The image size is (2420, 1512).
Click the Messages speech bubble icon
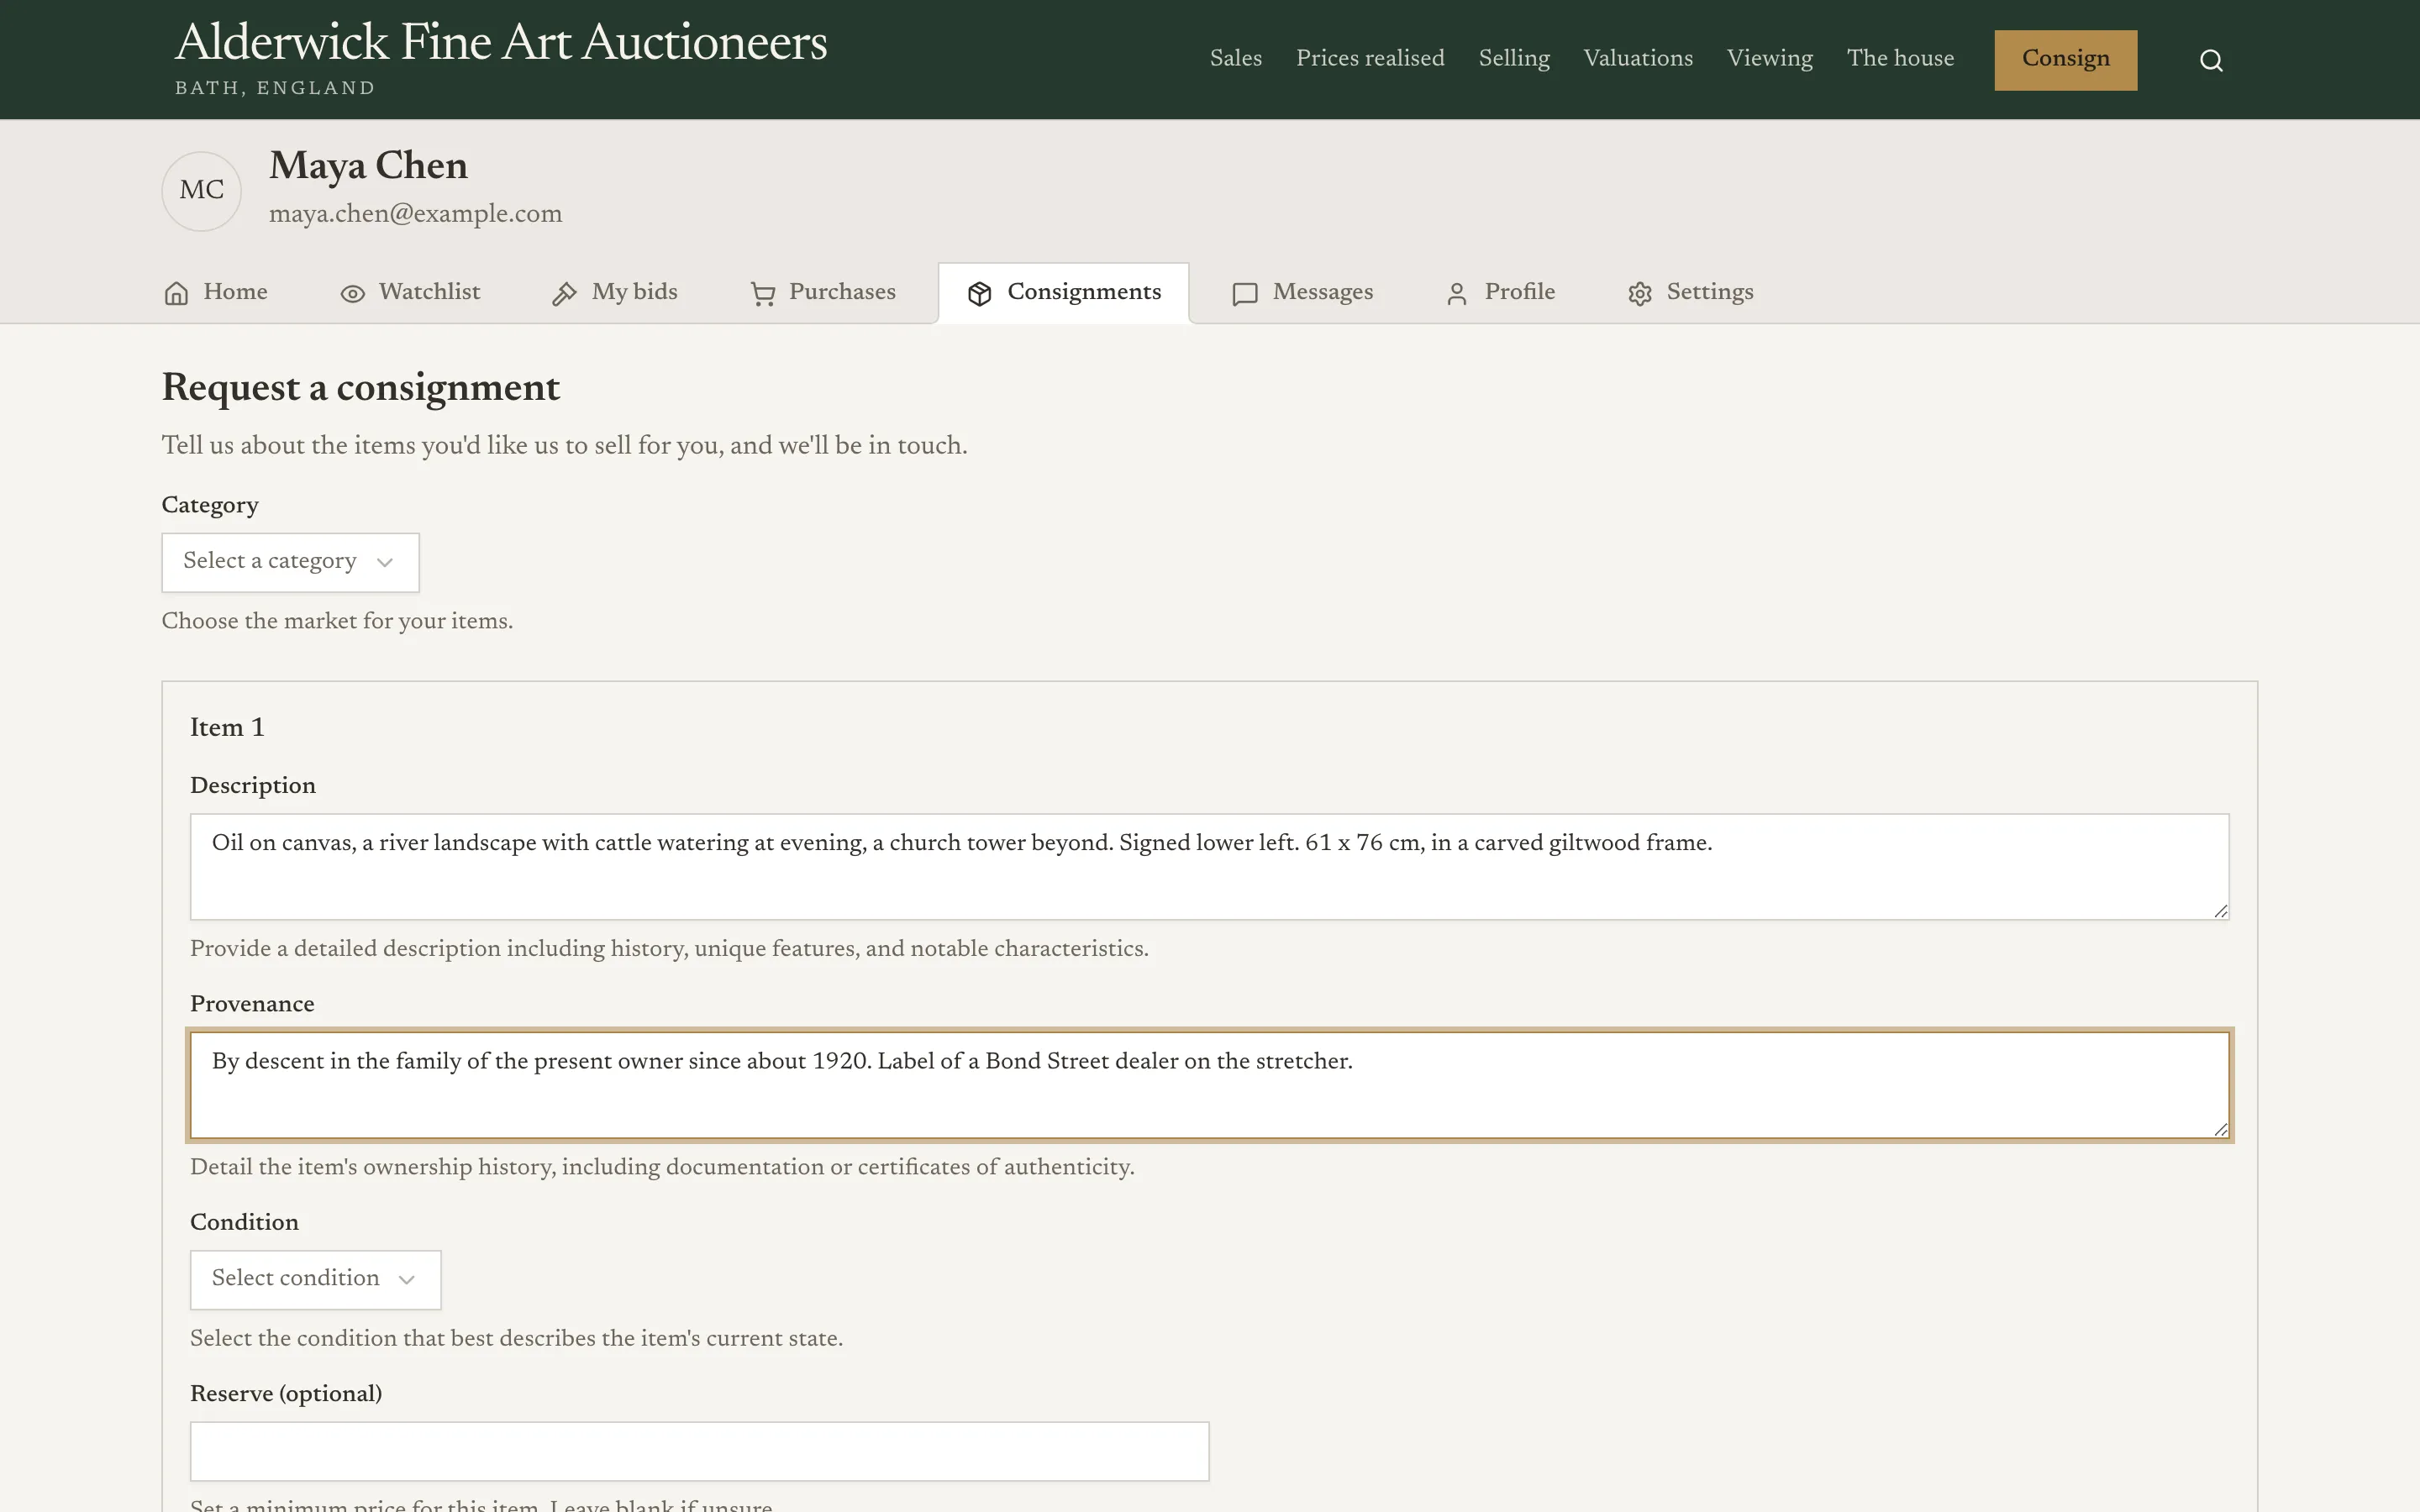pos(1245,293)
